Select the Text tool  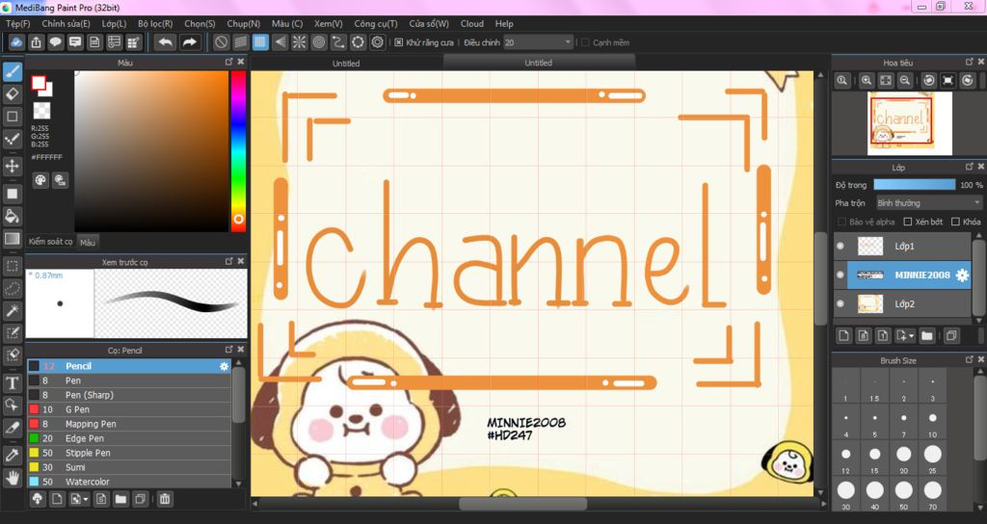coord(12,382)
